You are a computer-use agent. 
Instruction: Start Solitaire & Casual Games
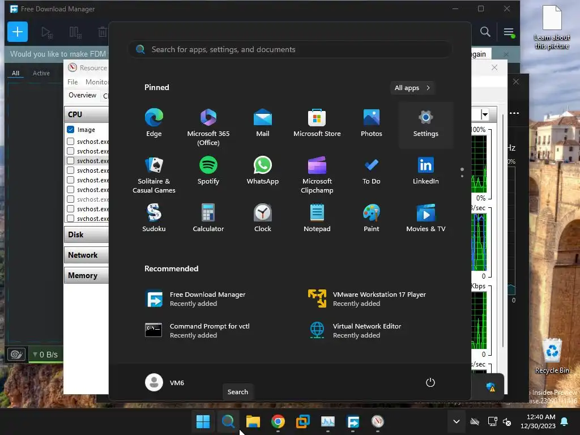(154, 174)
